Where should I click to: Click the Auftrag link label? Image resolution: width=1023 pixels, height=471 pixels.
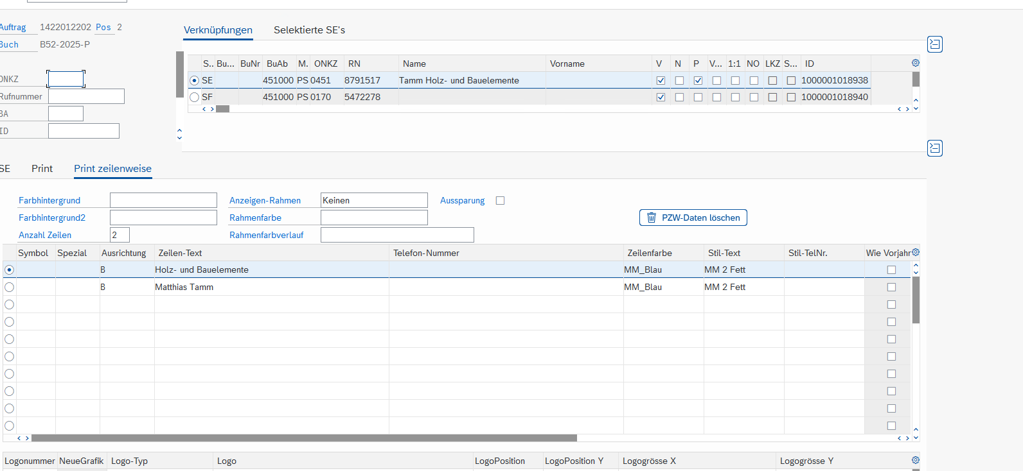pos(13,27)
